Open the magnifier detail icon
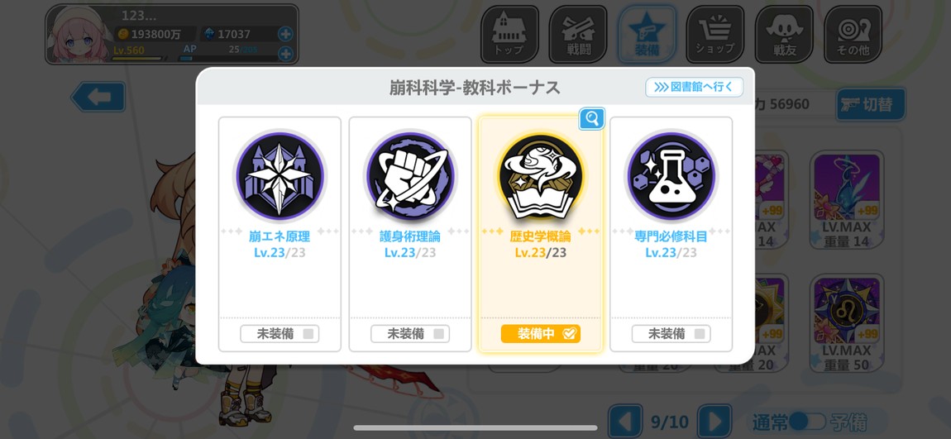The width and height of the screenshot is (951, 439). 591,119
